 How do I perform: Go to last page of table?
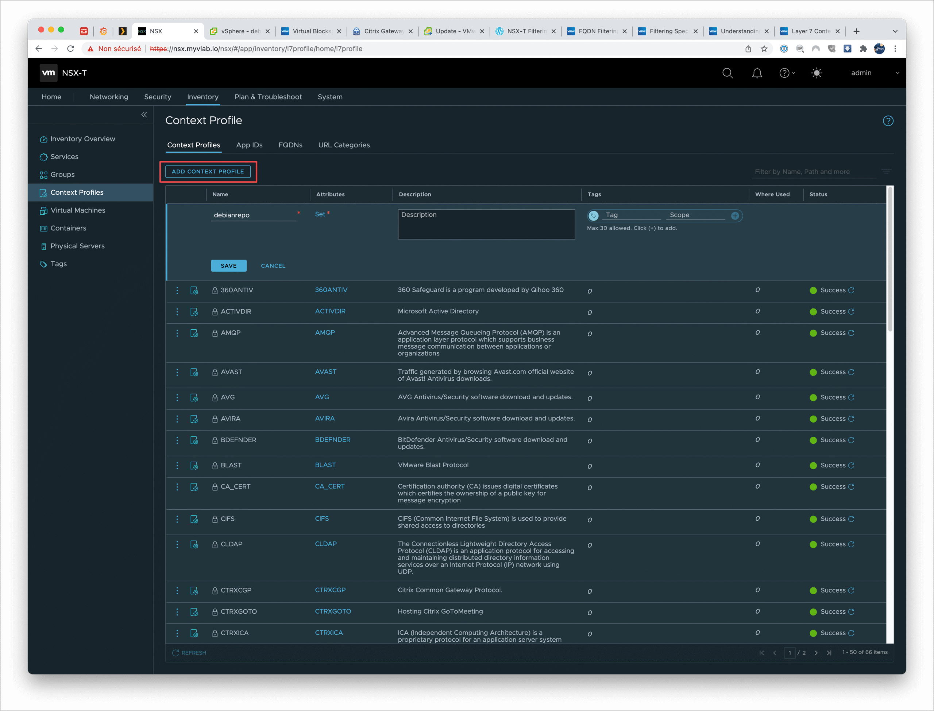pos(829,653)
